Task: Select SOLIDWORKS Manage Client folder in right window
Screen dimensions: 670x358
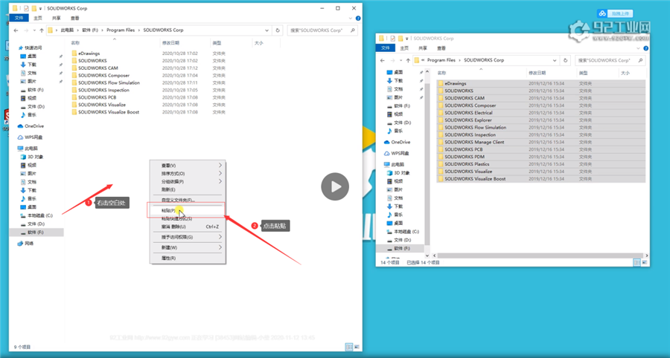Action: coord(541,143)
